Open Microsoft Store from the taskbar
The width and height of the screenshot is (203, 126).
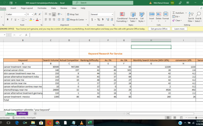coord(41,123)
